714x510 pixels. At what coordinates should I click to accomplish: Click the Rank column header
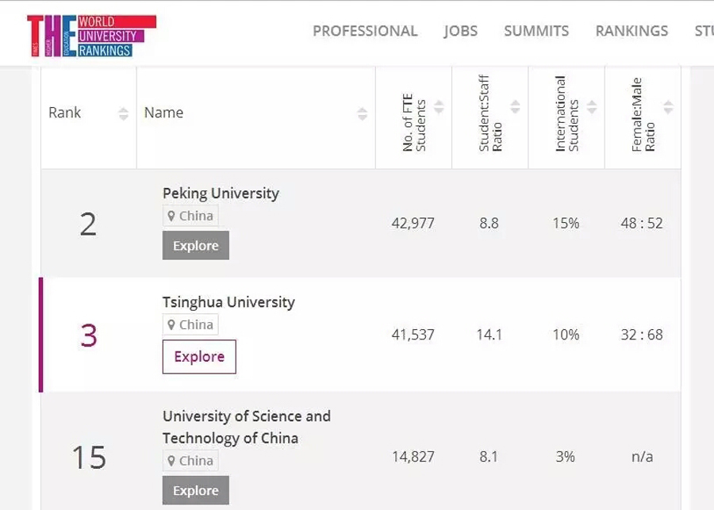coord(65,113)
